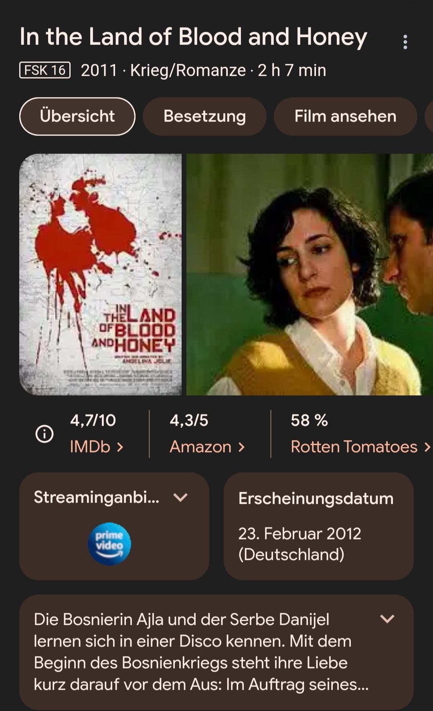Tap the arrow next to IMDb
The width and height of the screenshot is (433, 711).
click(120, 447)
